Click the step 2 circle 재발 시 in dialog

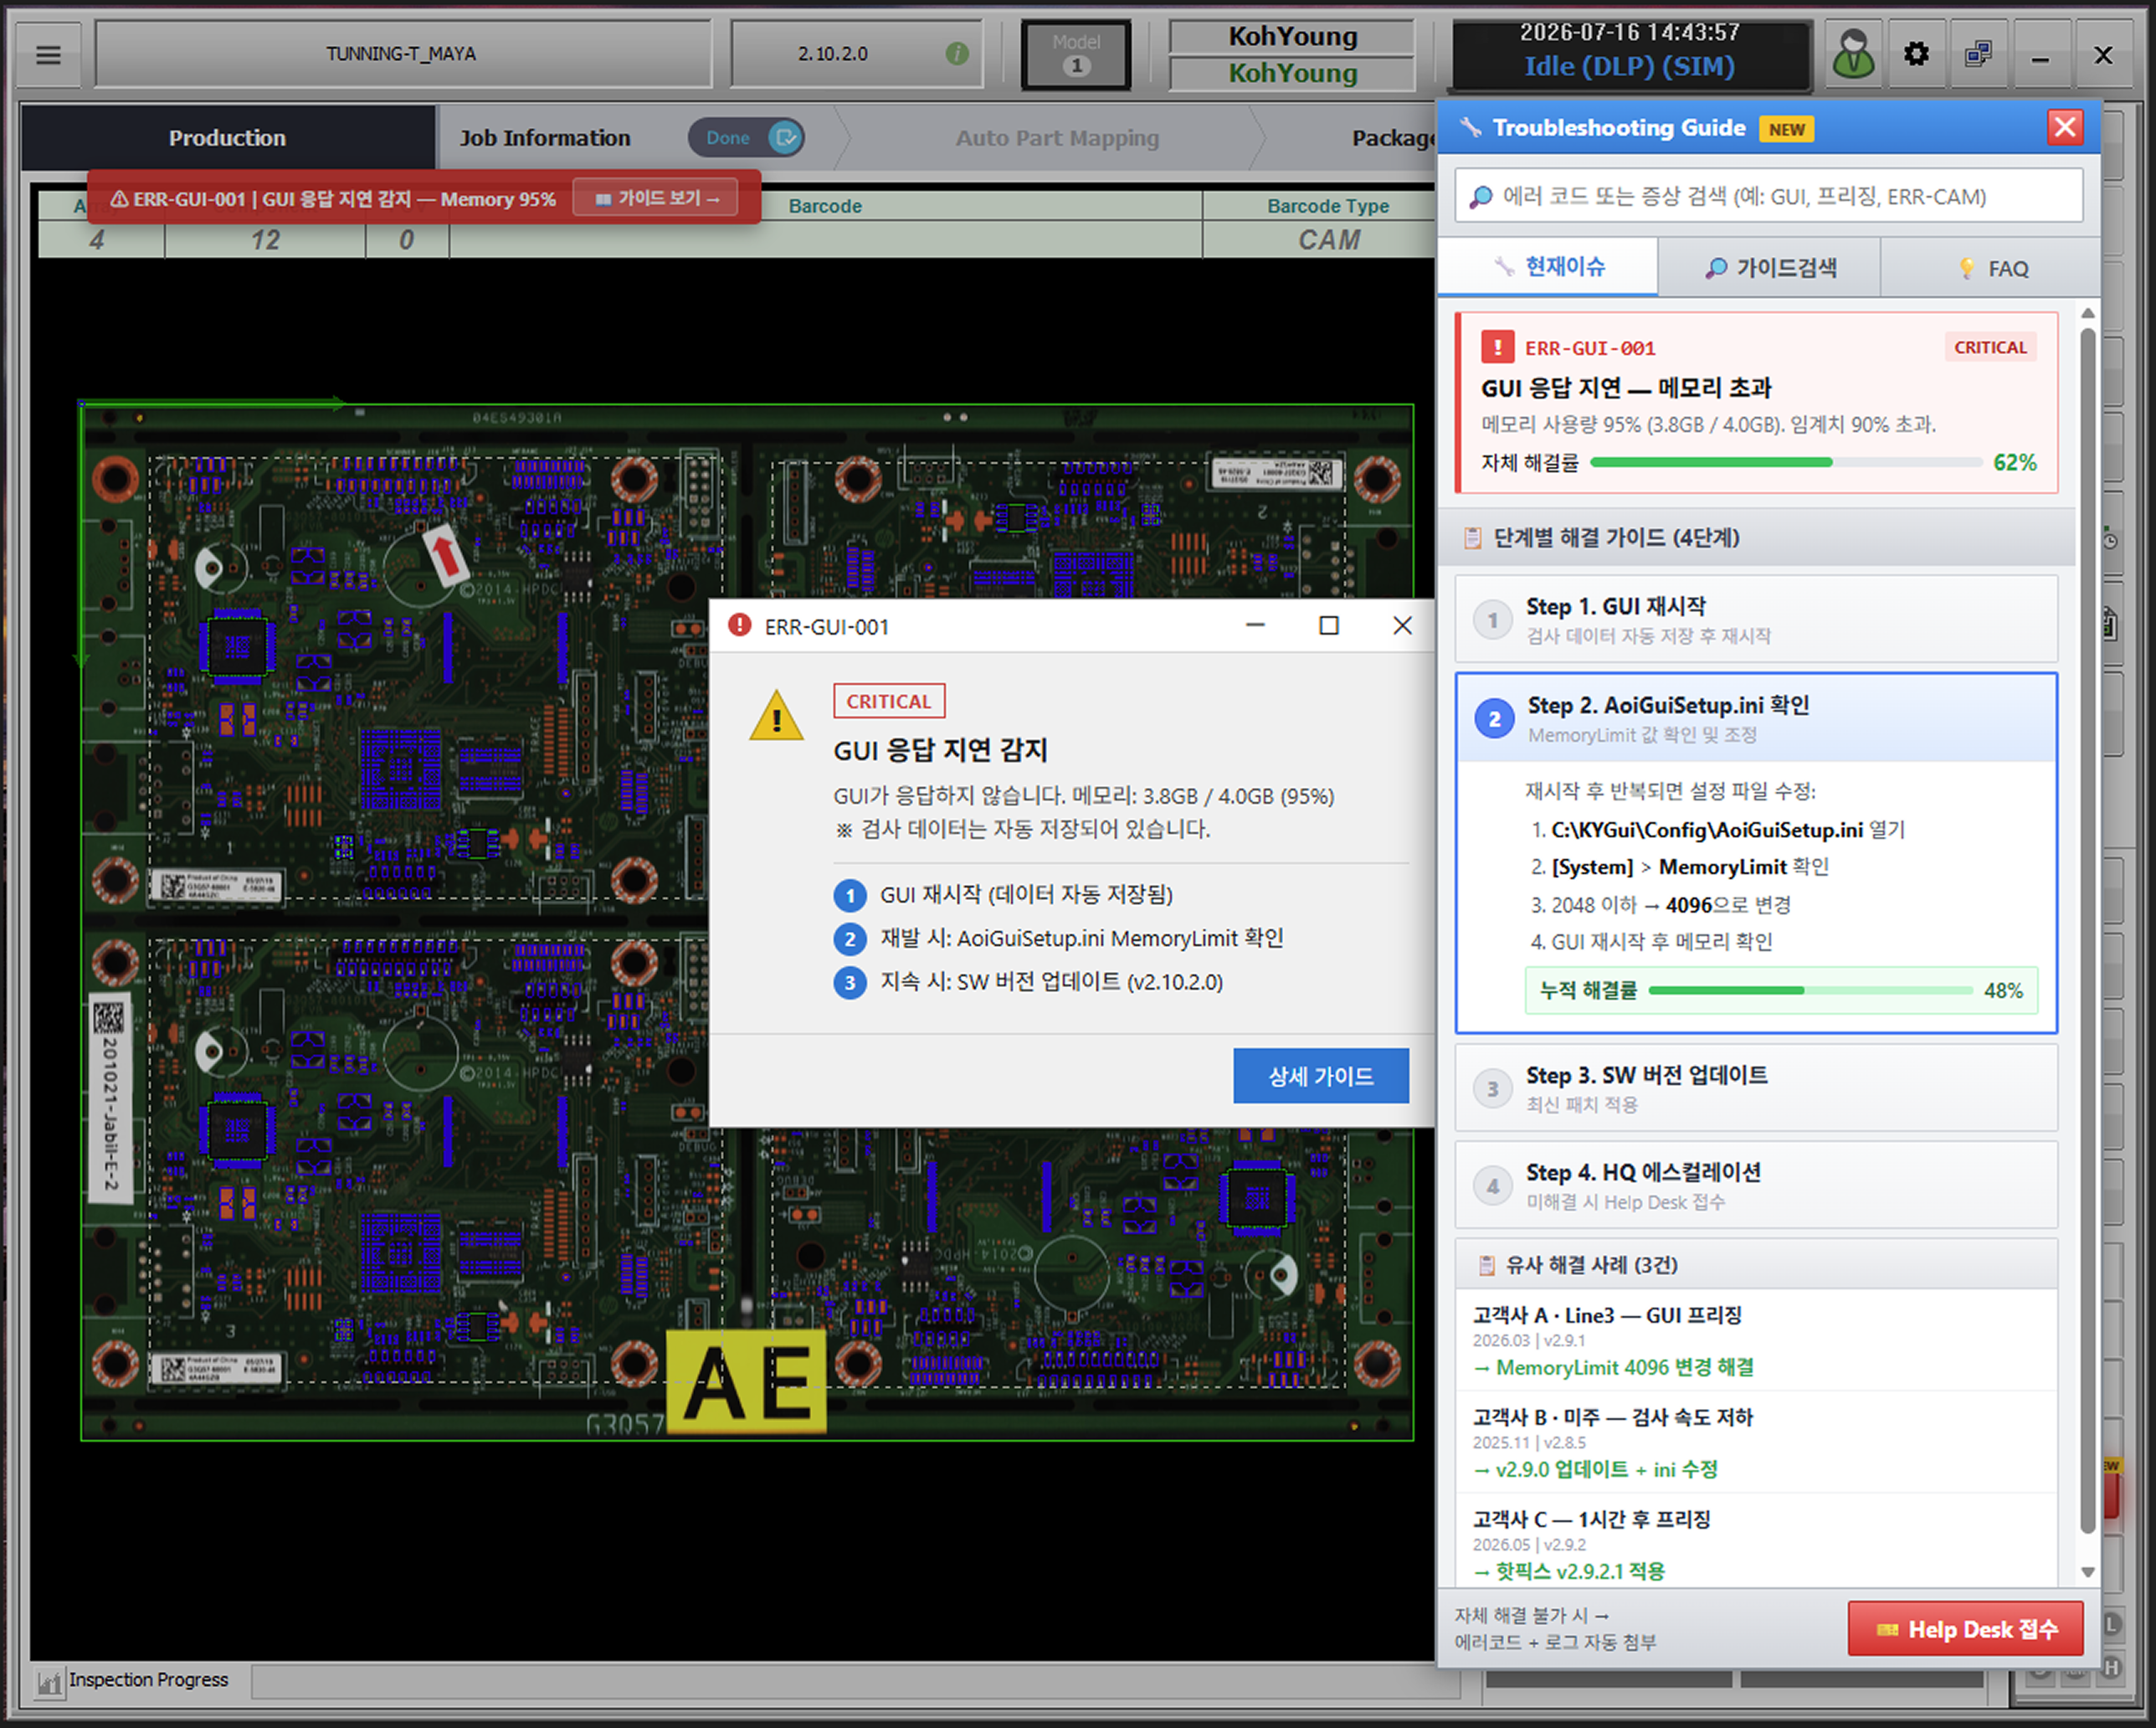click(850, 939)
